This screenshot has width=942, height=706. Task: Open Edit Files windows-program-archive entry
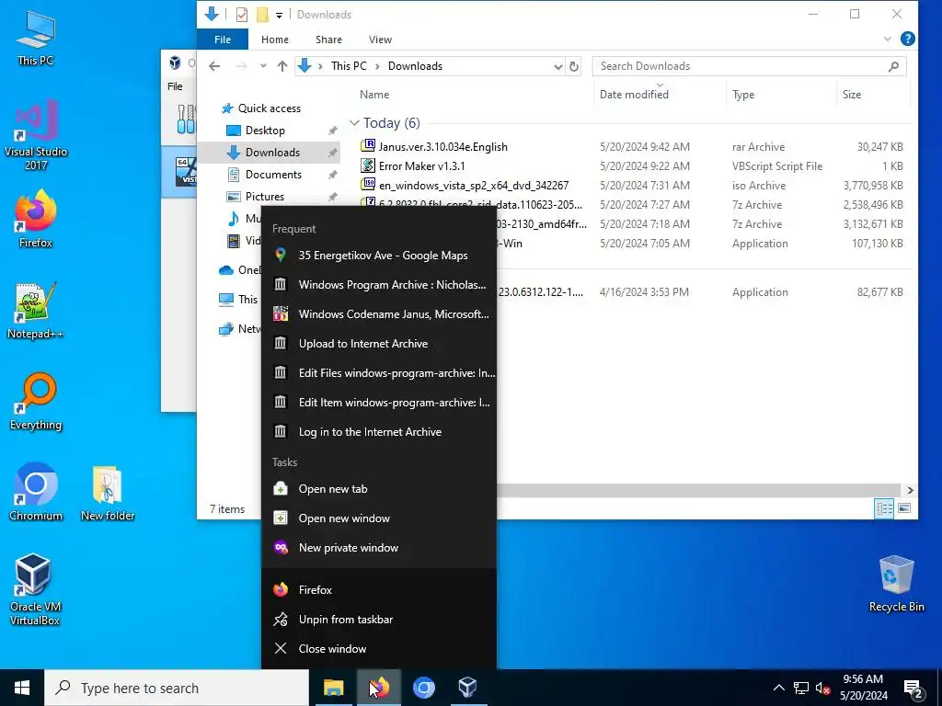click(379, 373)
